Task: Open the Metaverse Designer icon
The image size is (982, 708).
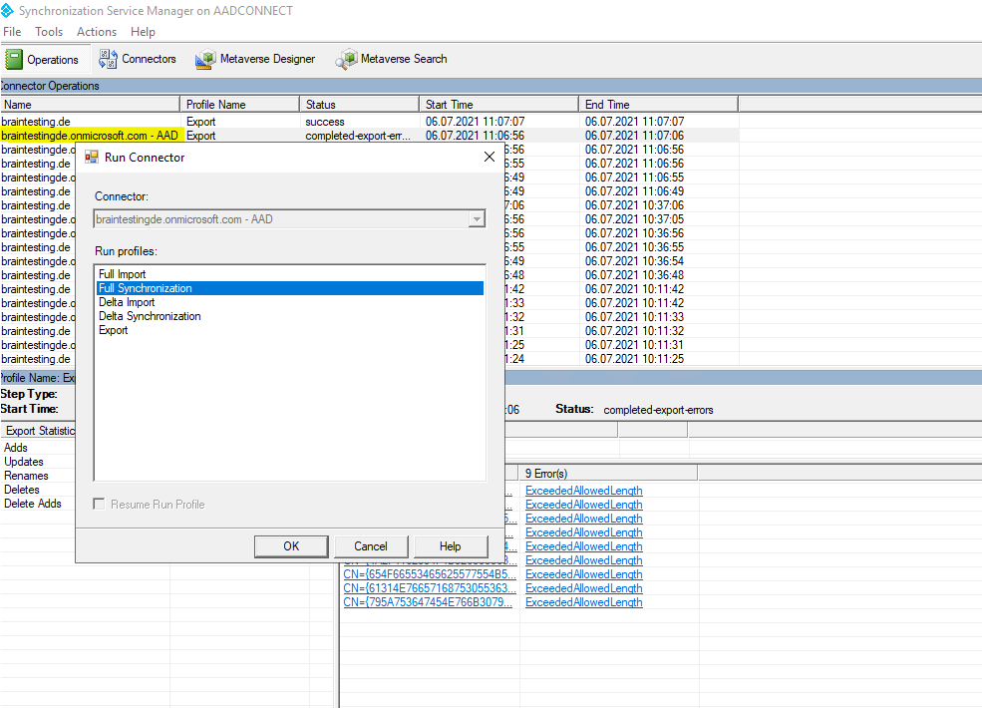Action: [205, 59]
